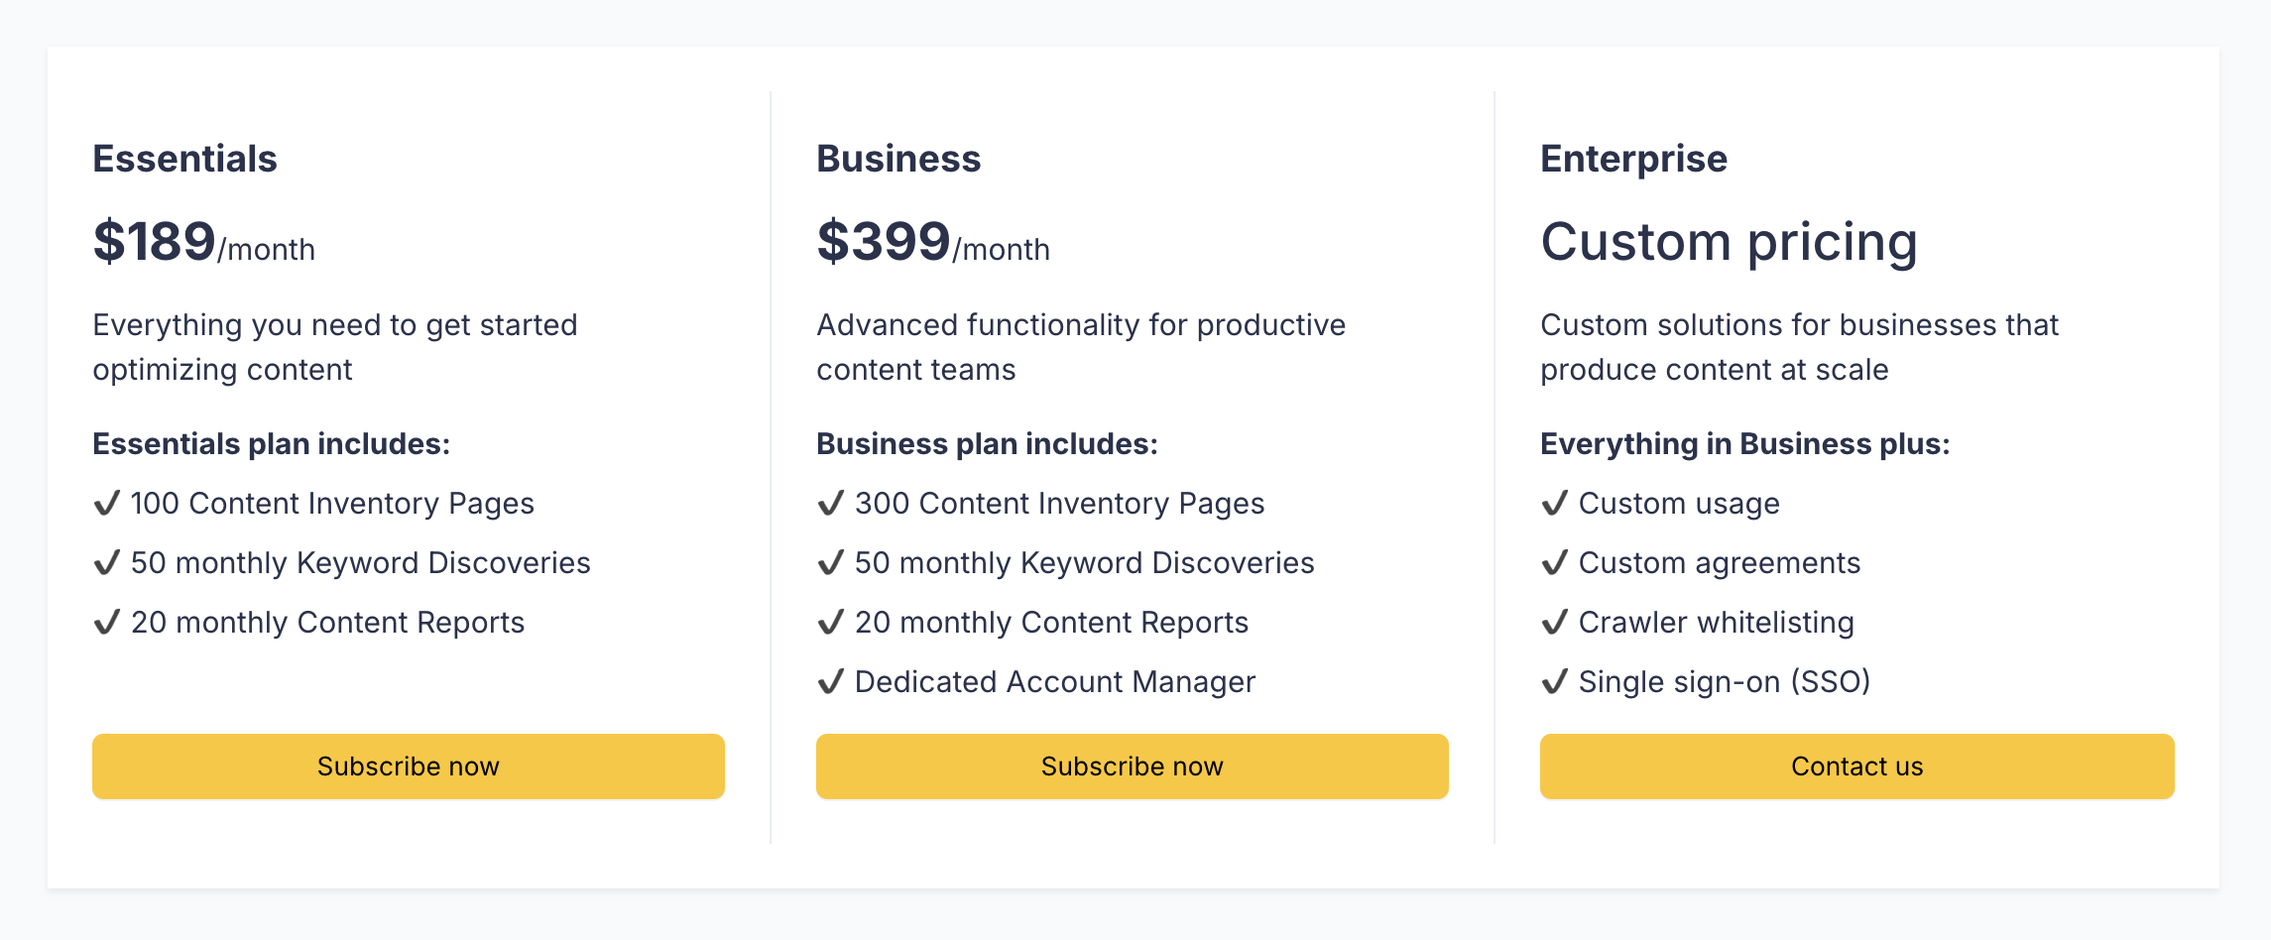The image size is (2271, 940).
Task: Select the Business plan heading
Action: [x=897, y=158]
